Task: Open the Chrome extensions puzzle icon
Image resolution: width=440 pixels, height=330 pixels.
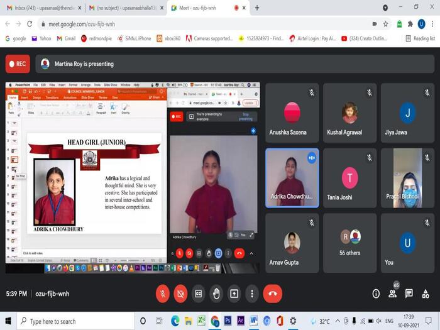Action: (x=410, y=24)
